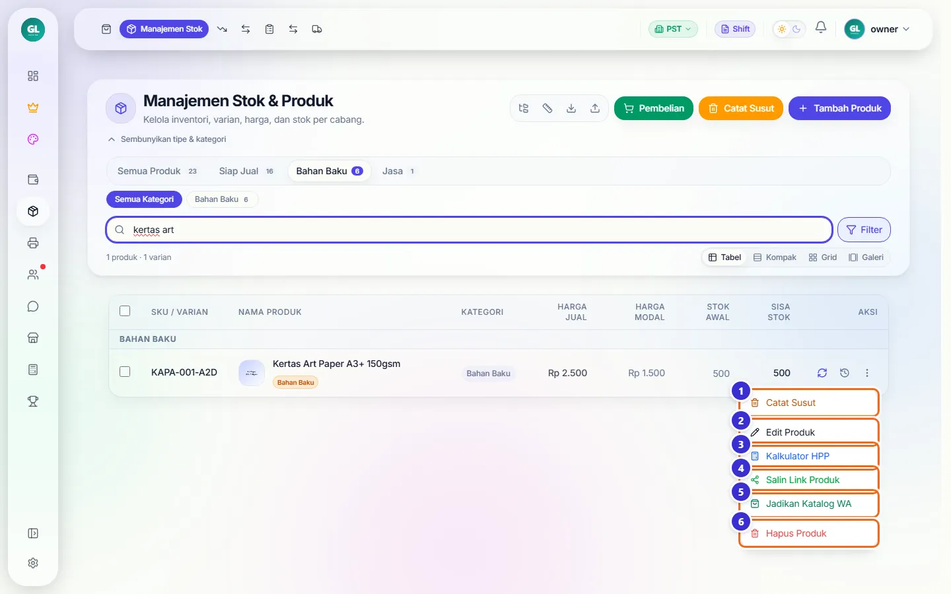Tick the select-all checkbox in table header
Viewport: 951px width, 594px height.
[125, 311]
